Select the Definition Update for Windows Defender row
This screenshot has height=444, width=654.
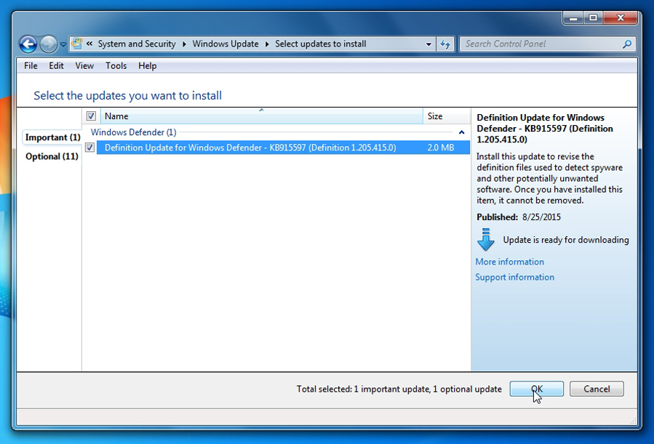coord(283,148)
